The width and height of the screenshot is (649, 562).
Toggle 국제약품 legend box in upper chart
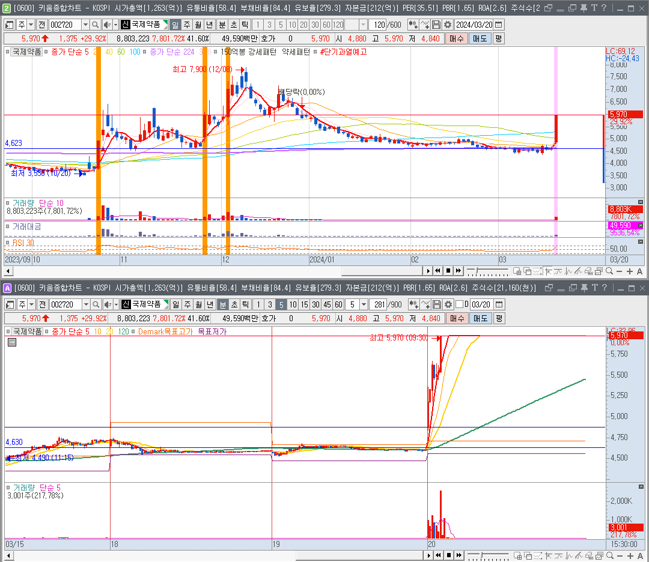8,52
